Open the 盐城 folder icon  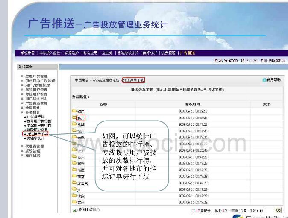click(x=74, y=124)
